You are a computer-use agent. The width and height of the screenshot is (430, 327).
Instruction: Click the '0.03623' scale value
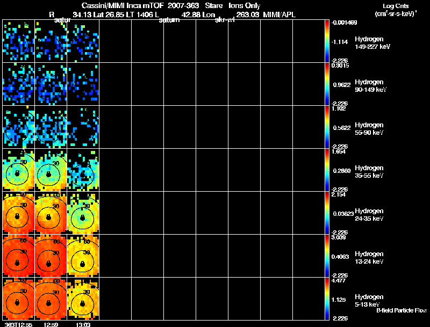pos(343,214)
